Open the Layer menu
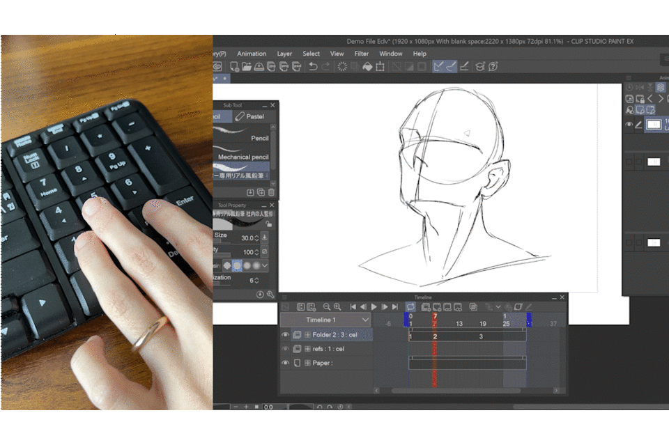The height and width of the screenshot is (445, 669). pos(284,54)
